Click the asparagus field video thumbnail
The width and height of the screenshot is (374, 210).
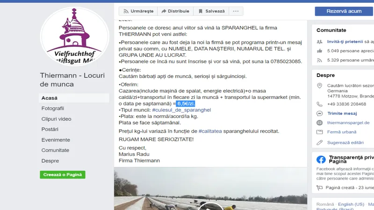pos(211,189)
